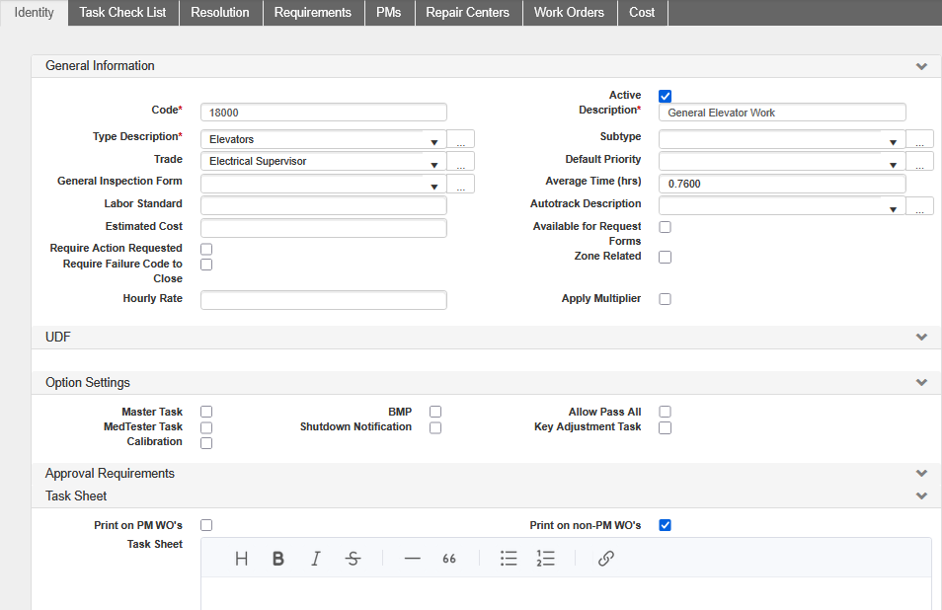
Task: Open the Work Orders tab
Action: pyautogui.click(x=570, y=13)
